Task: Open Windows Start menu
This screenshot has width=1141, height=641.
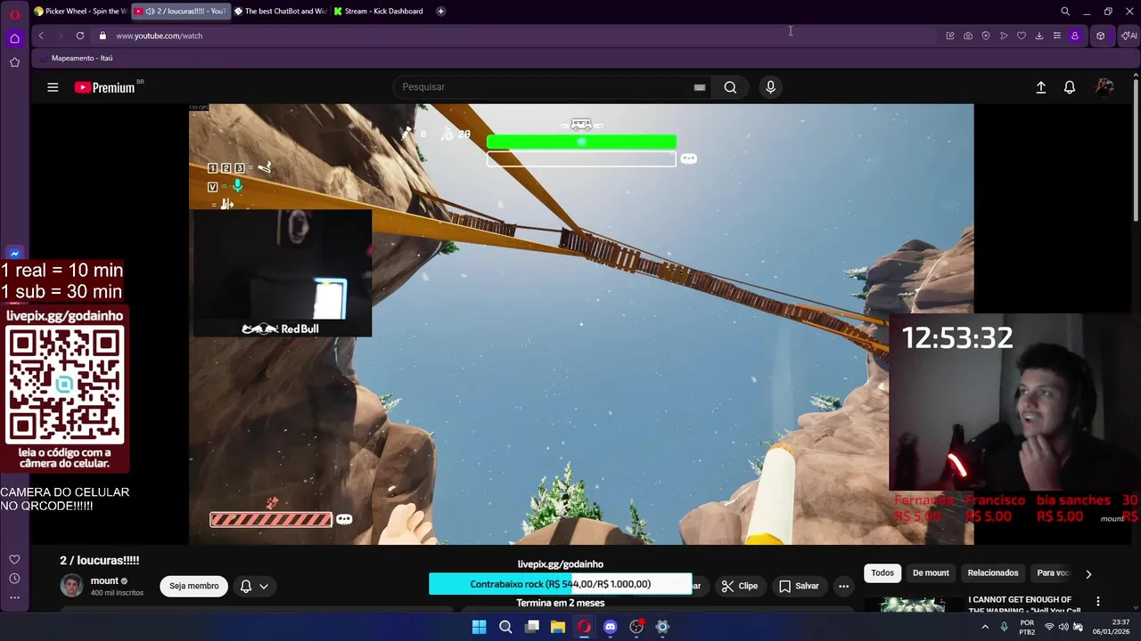Action: 479,627
